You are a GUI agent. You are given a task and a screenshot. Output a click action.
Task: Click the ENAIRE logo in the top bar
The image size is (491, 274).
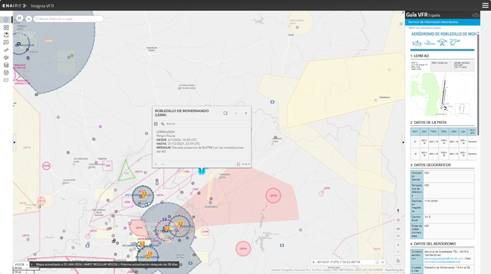[15, 6]
